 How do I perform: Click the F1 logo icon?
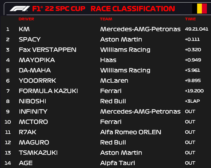click(x=20, y=9)
